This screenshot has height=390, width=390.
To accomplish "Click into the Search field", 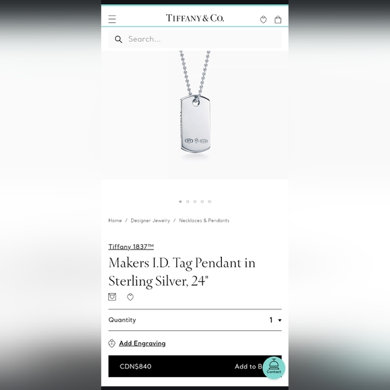I will click(195, 39).
